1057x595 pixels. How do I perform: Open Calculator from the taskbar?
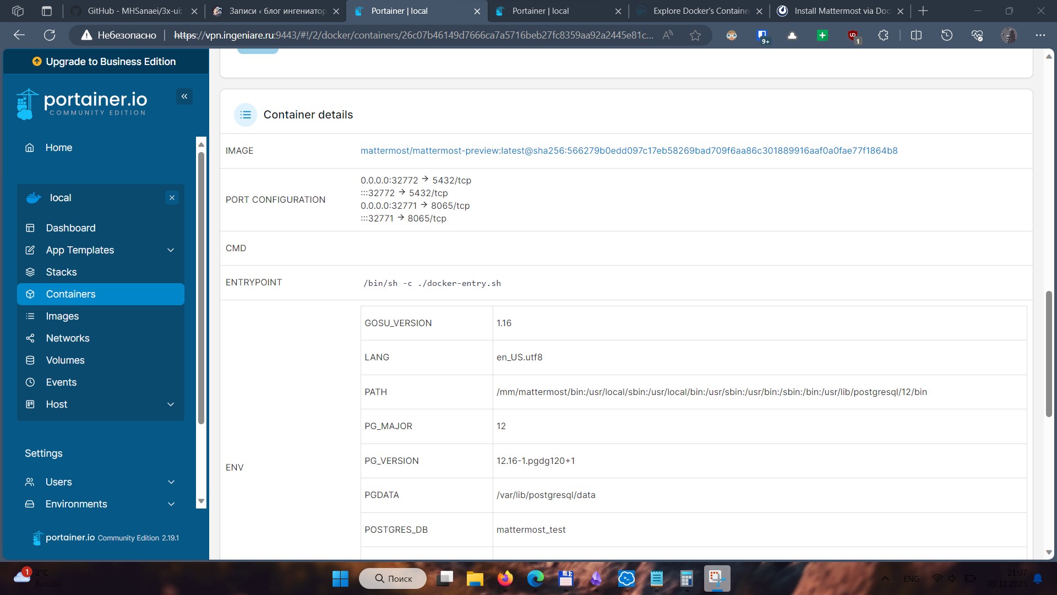tap(686, 578)
